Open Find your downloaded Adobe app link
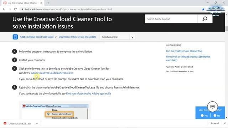This screenshot has height=128, width=228. pyautogui.click(x=89, y=94)
